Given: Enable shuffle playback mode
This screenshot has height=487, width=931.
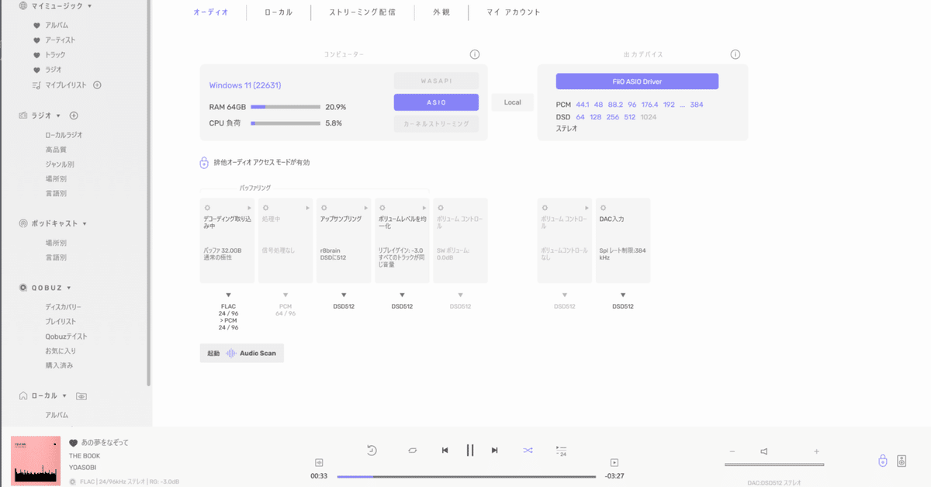Looking at the screenshot, I should [x=527, y=450].
